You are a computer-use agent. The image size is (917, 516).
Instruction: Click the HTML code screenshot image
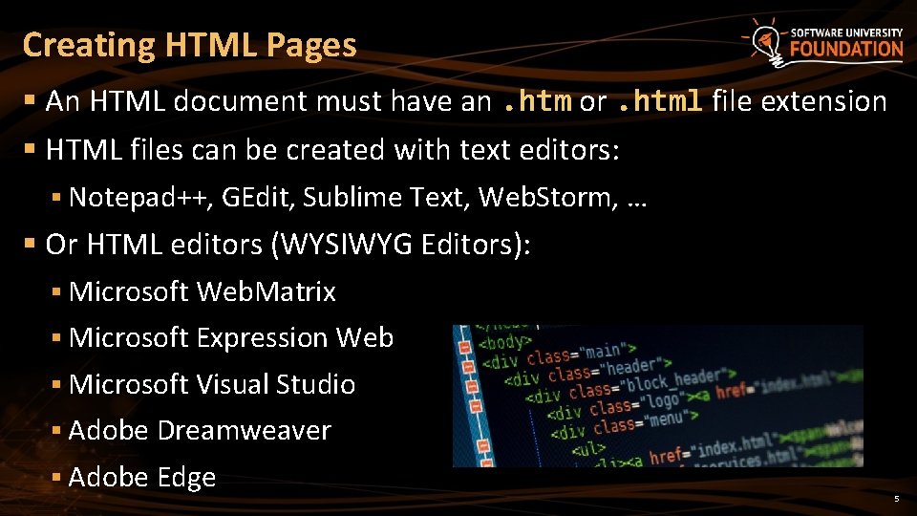click(x=658, y=396)
